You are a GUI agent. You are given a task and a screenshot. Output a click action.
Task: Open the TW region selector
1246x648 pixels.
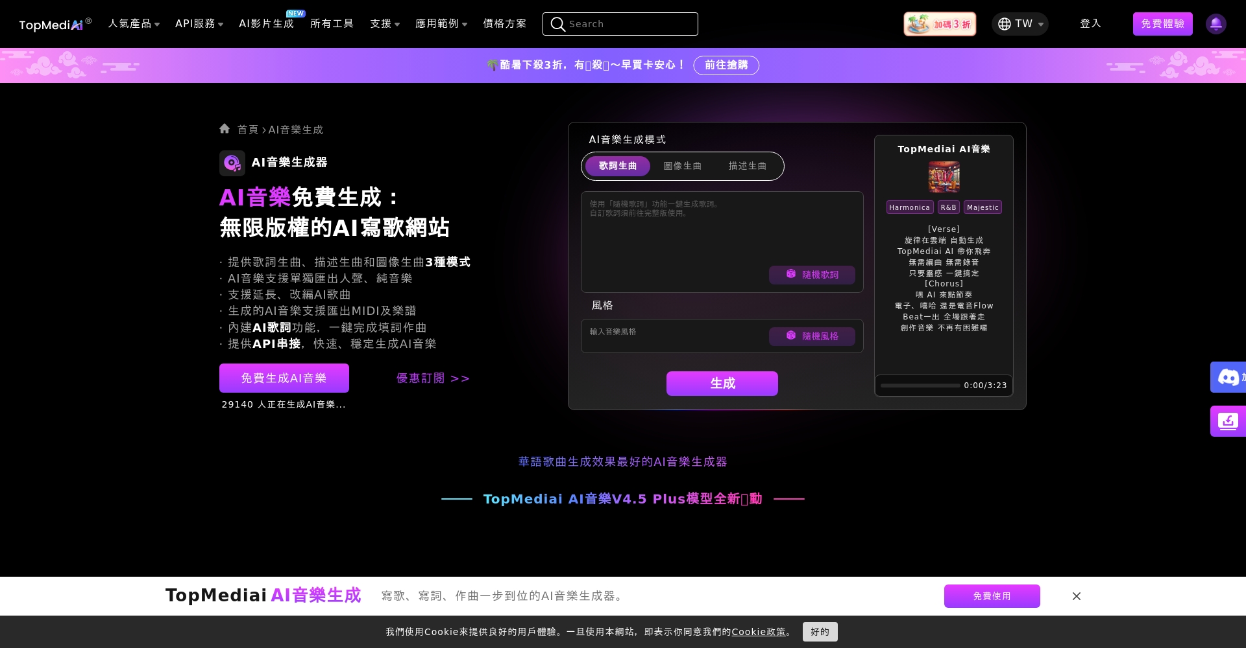pos(1020,24)
